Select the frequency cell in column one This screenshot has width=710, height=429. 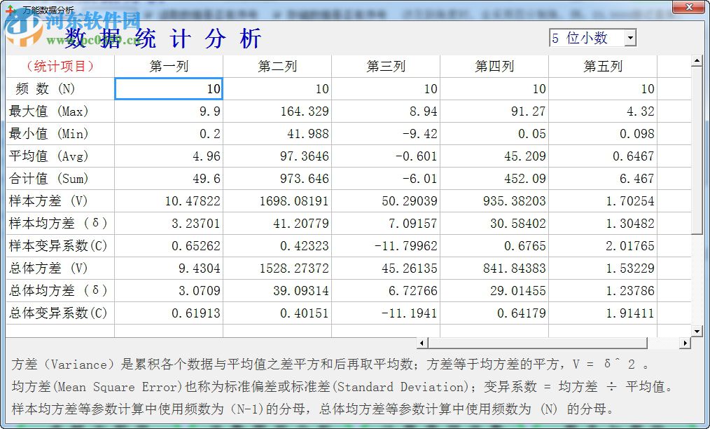(x=169, y=89)
